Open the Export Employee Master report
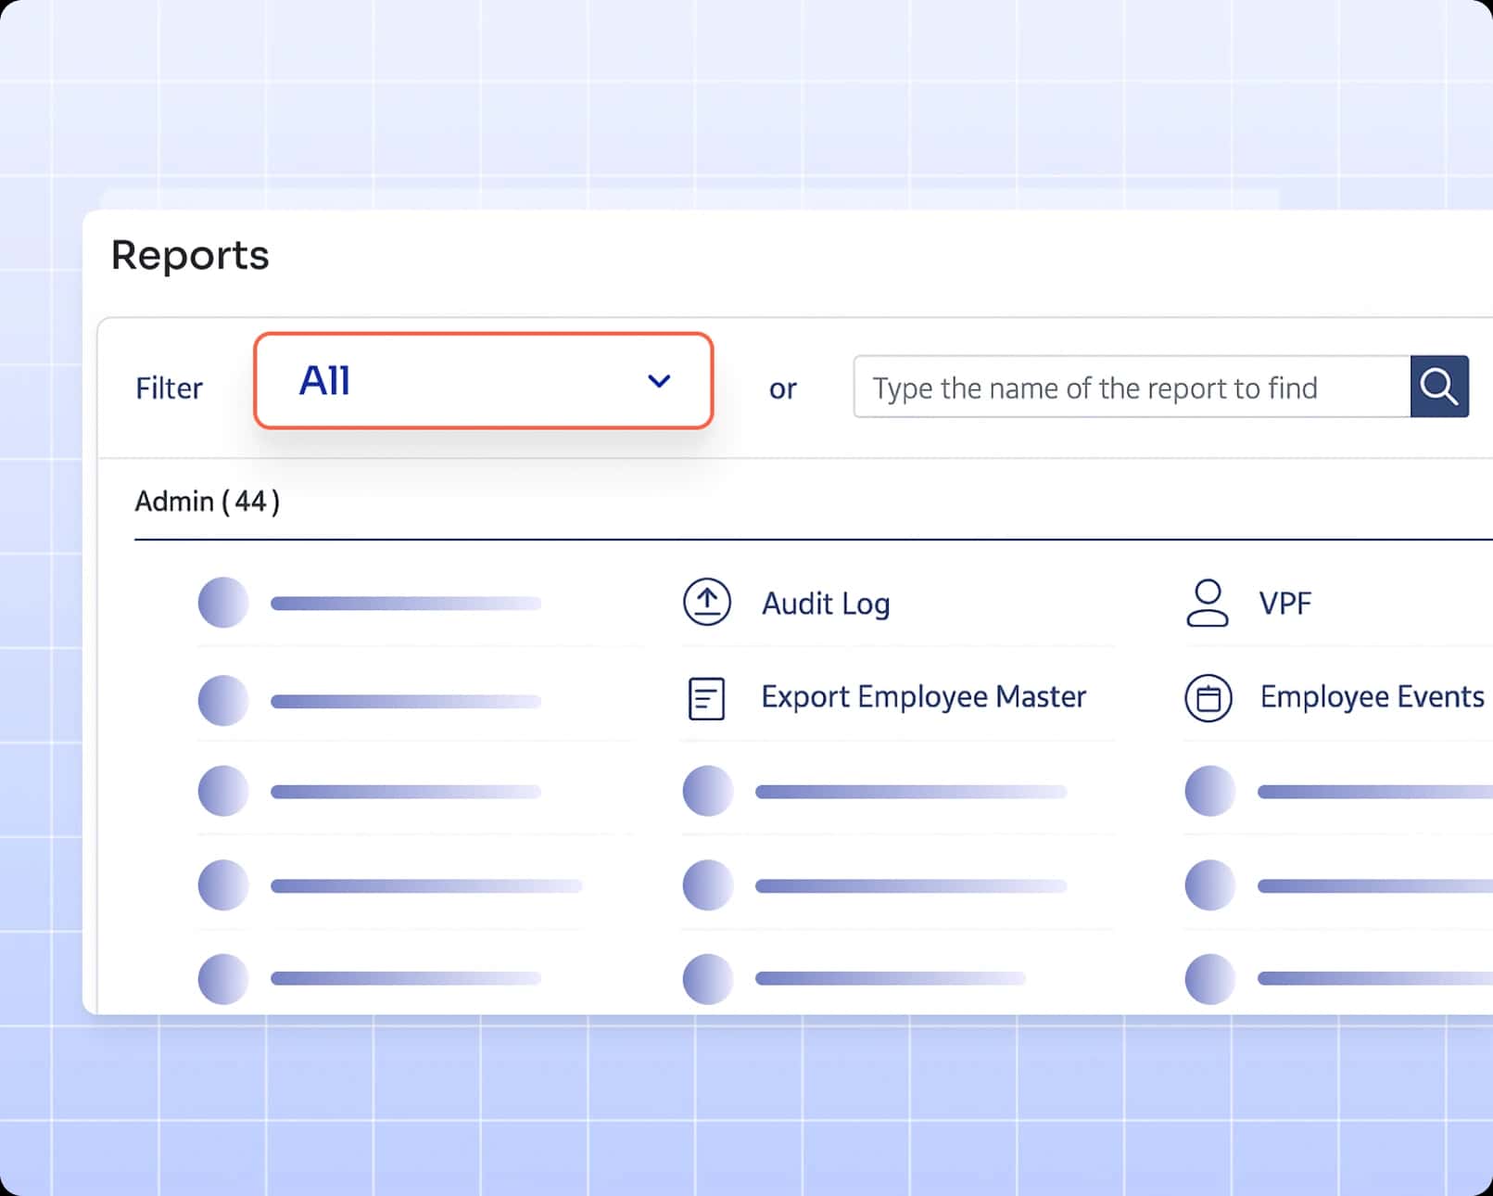The width and height of the screenshot is (1493, 1196). [923, 697]
